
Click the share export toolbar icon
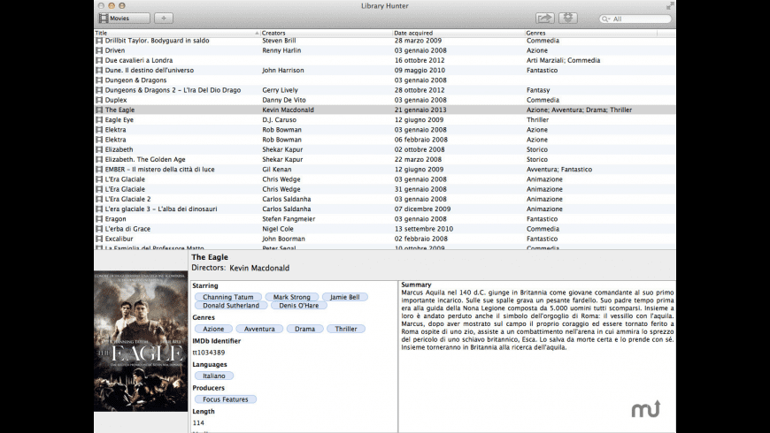point(544,19)
